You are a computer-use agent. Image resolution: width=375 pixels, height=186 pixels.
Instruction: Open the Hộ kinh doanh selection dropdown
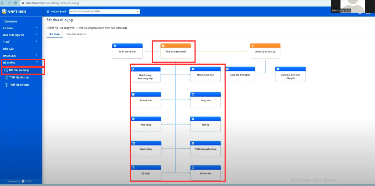[x=104, y=12]
